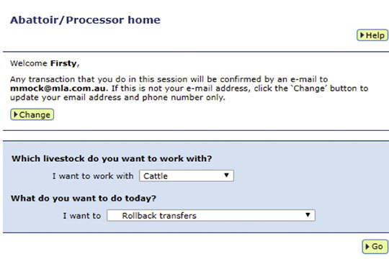
Task: Submit selection with the Go button
Action: pyautogui.click(x=375, y=247)
